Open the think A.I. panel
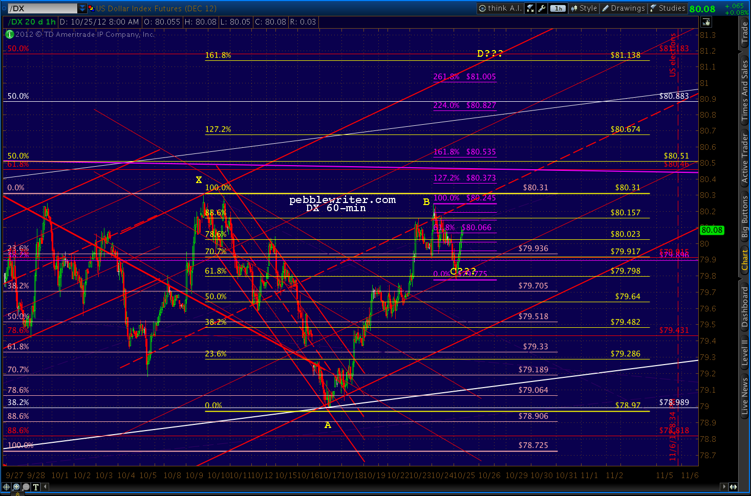The image size is (751, 496). (500, 8)
